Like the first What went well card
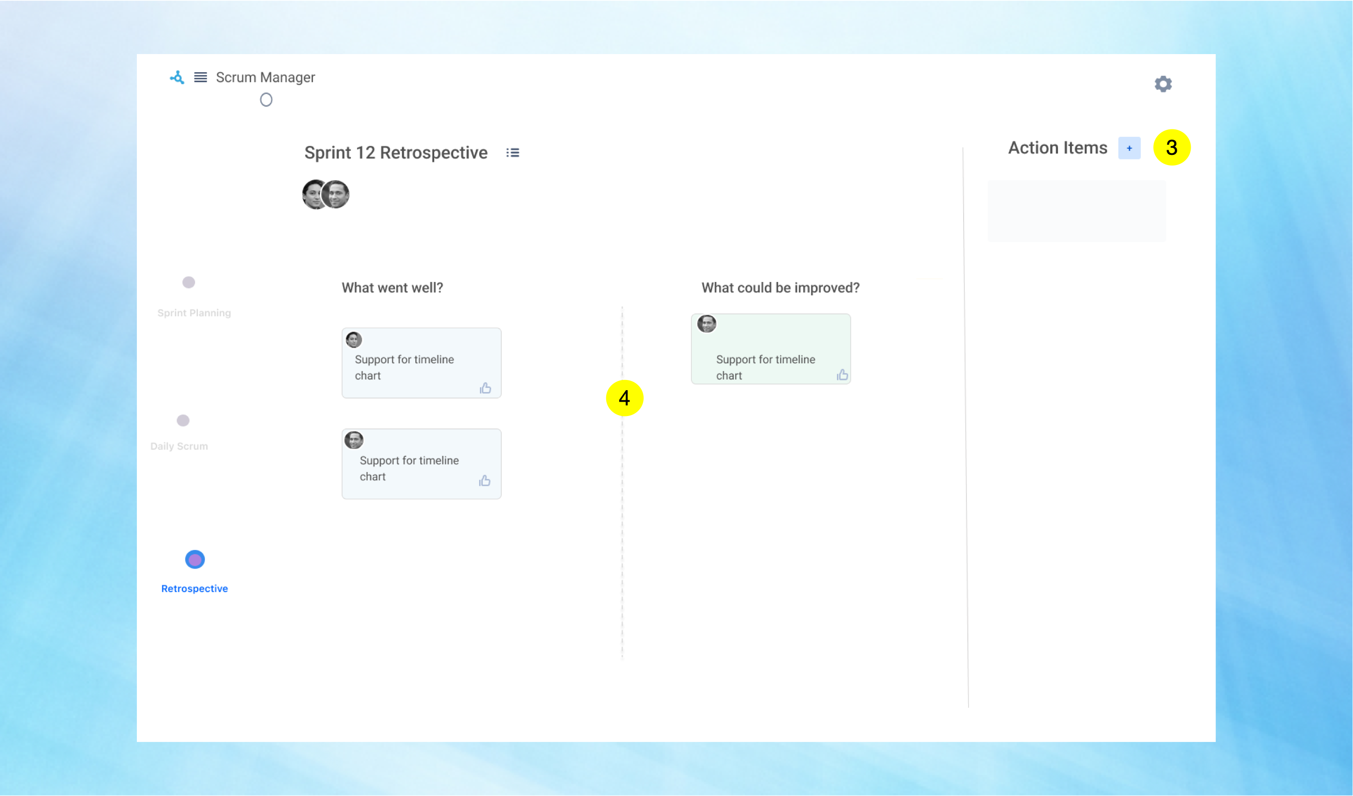 coord(486,388)
